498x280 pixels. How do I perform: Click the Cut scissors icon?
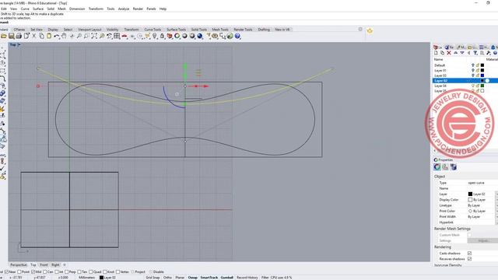pyautogui.click(x=34, y=37)
